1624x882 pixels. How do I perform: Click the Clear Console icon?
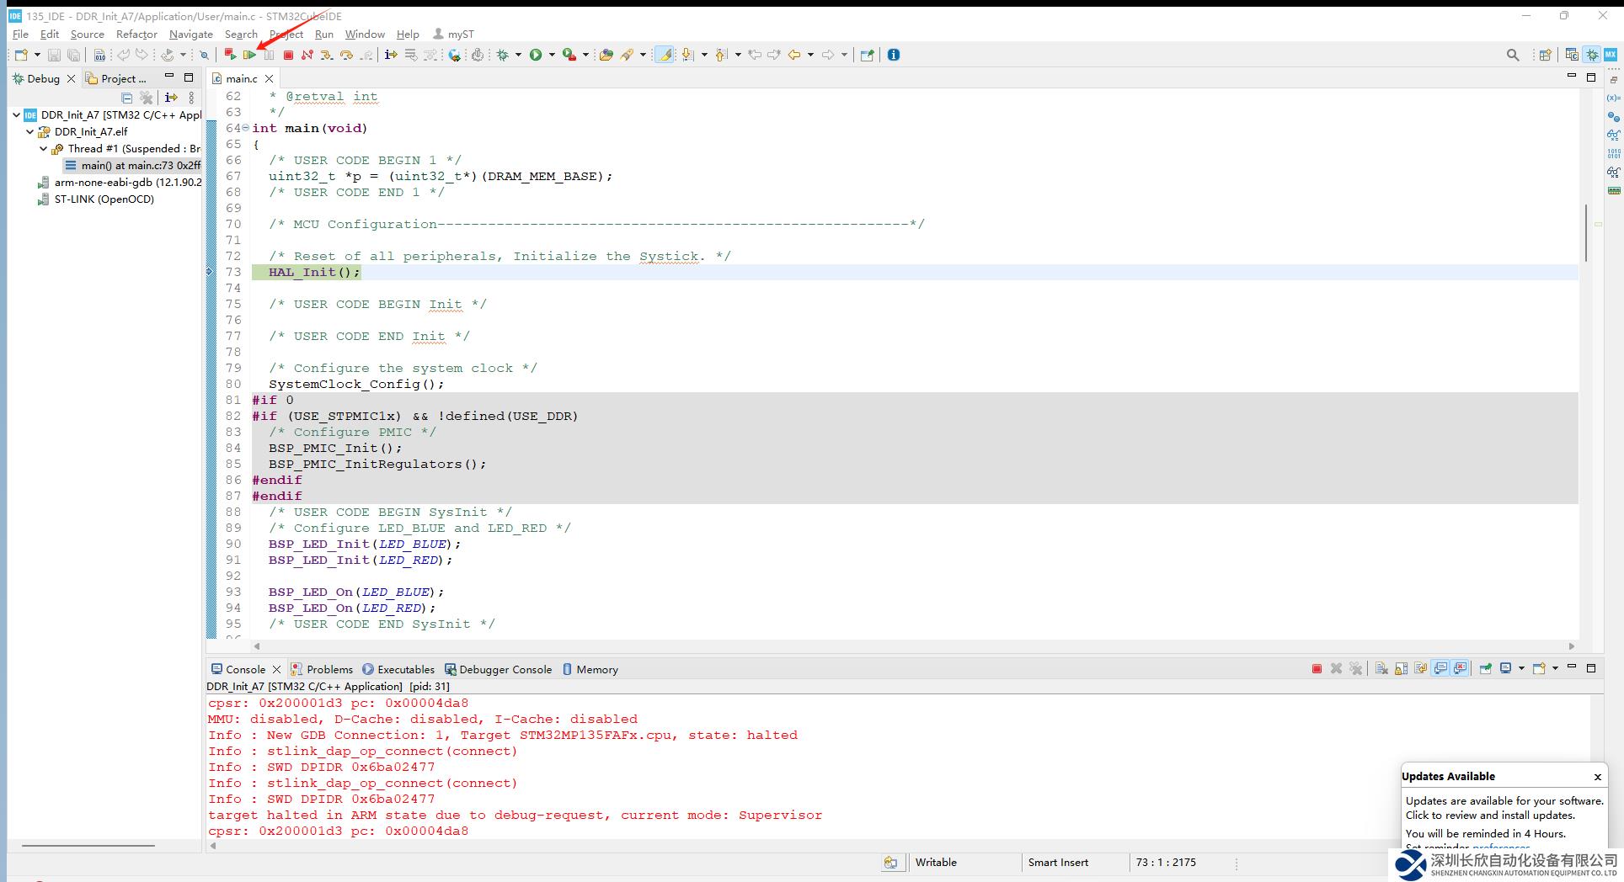coord(1381,669)
